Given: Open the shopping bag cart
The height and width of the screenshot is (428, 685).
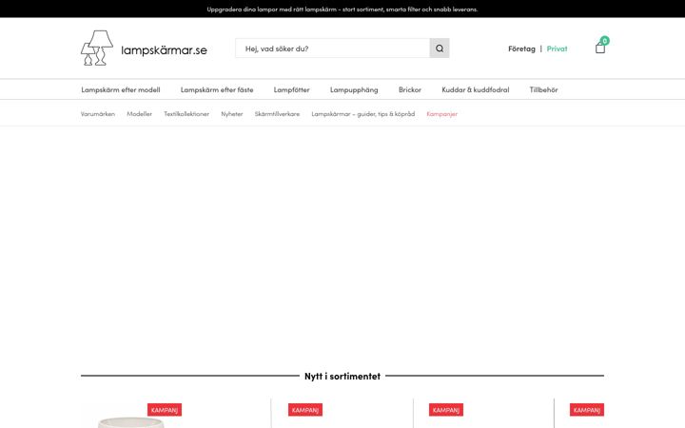Looking at the screenshot, I should coord(601,46).
